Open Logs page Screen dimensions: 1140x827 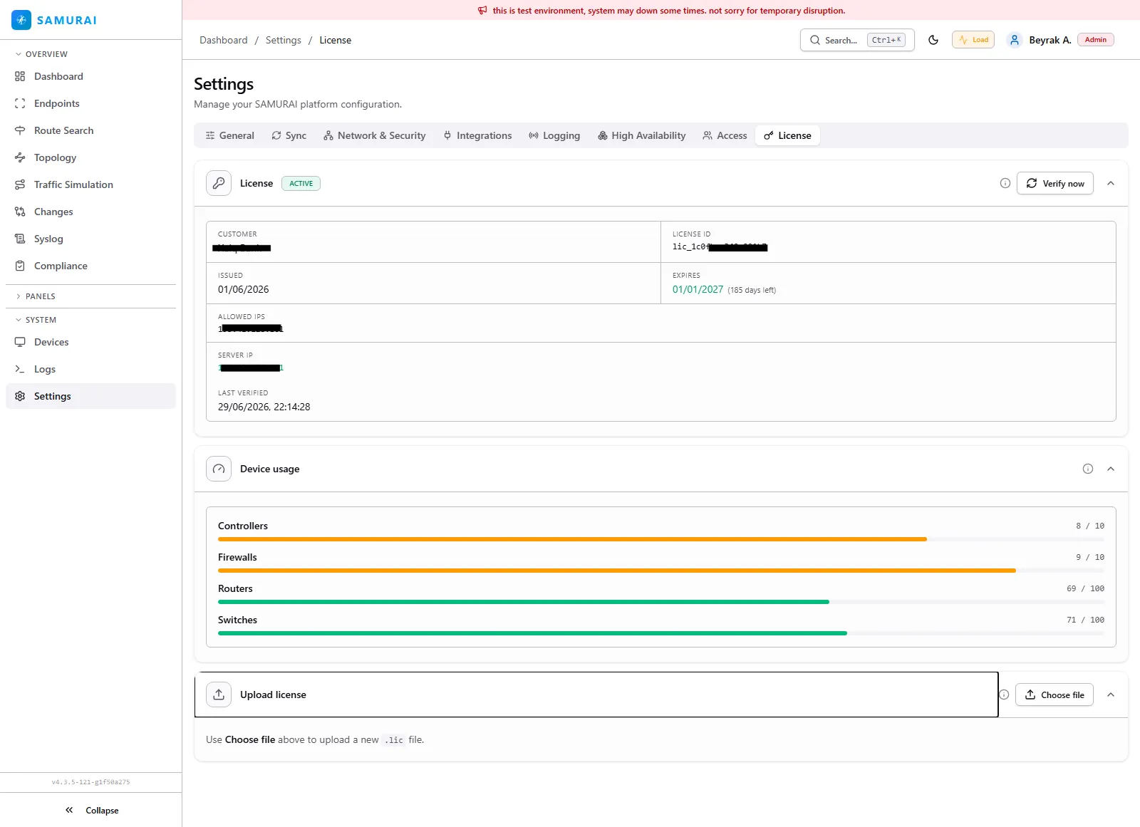(90, 369)
